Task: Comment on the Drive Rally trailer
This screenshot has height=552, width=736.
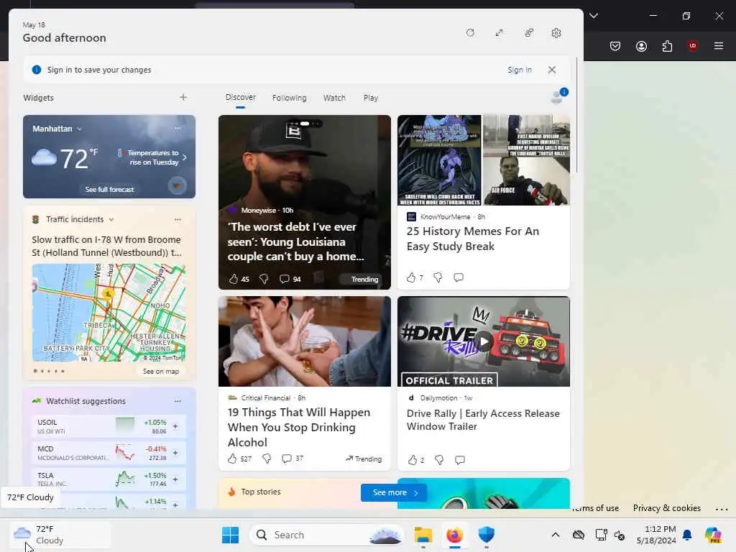Action: tap(460, 460)
